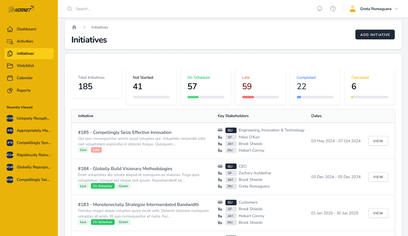Click the Hornet logo in the sidebar

[21, 9]
